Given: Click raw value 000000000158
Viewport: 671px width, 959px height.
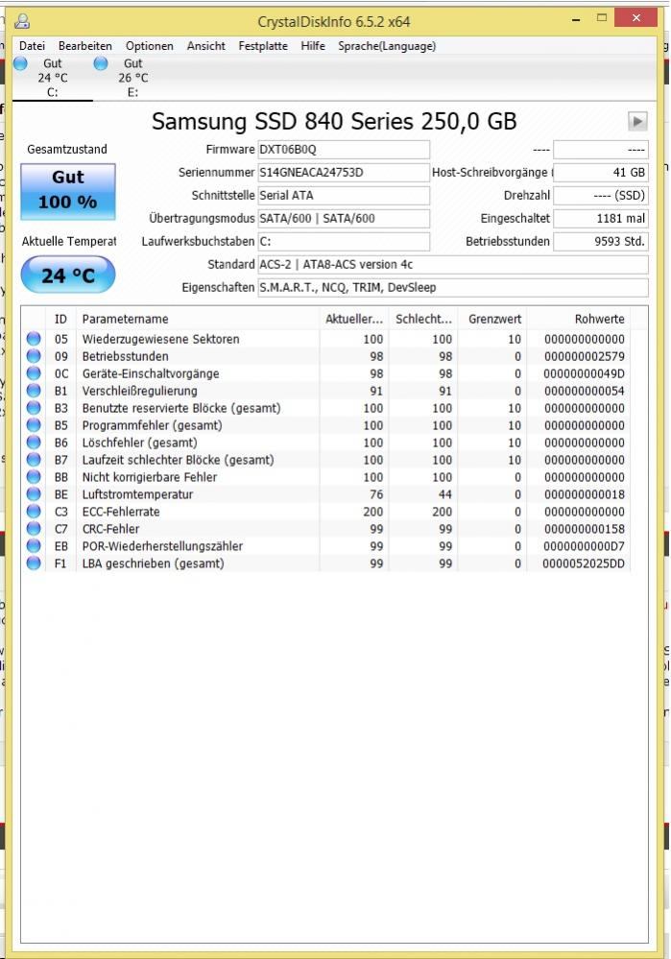Looking at the screenshot, I should 585,528.
